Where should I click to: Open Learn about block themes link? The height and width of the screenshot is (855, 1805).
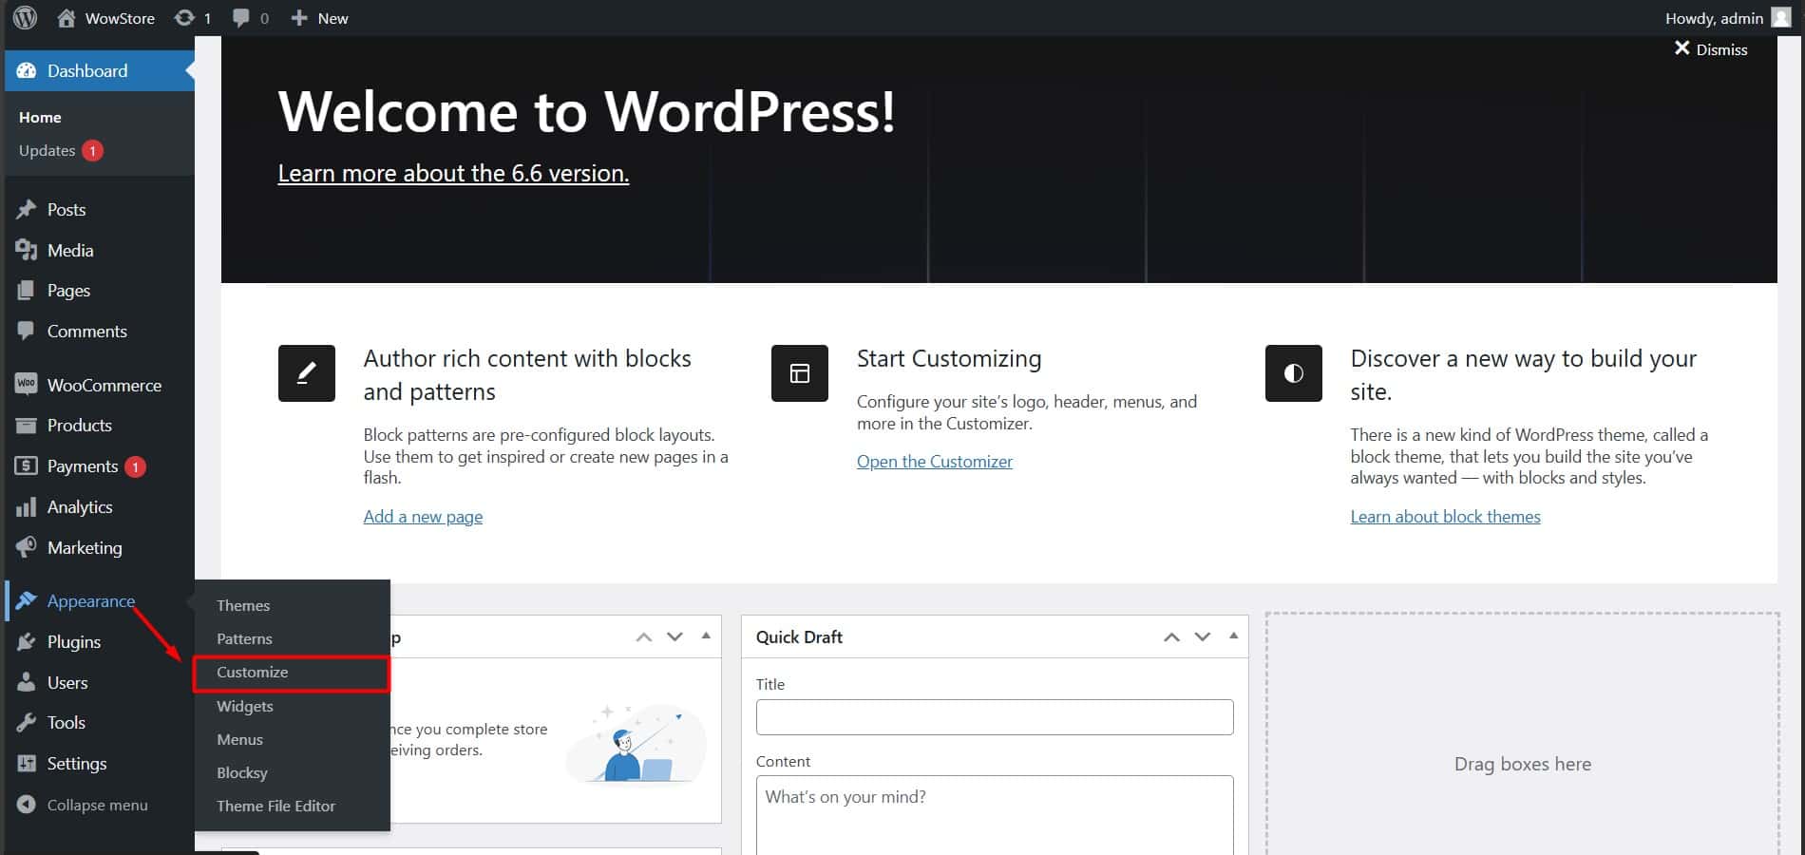point(1445,517)
